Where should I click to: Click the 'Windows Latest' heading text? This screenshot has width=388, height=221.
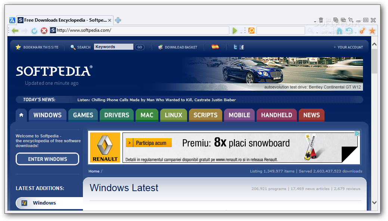click(x=124, y=188)
